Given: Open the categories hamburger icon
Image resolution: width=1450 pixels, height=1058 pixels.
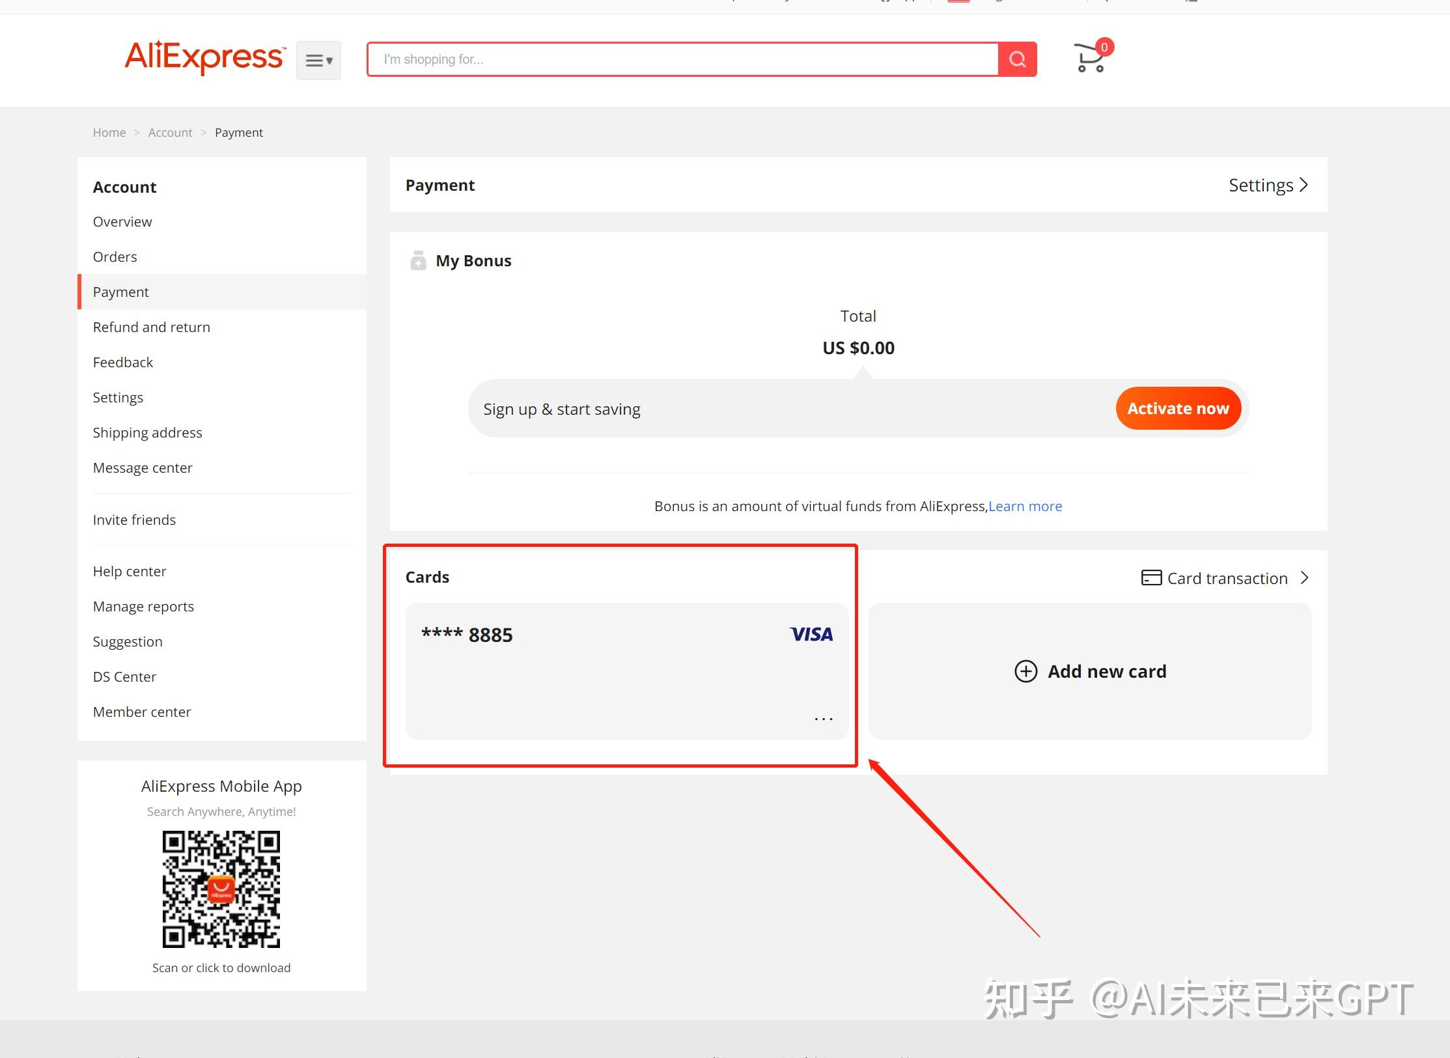Looking at the screenshot, I should [314, 60].
